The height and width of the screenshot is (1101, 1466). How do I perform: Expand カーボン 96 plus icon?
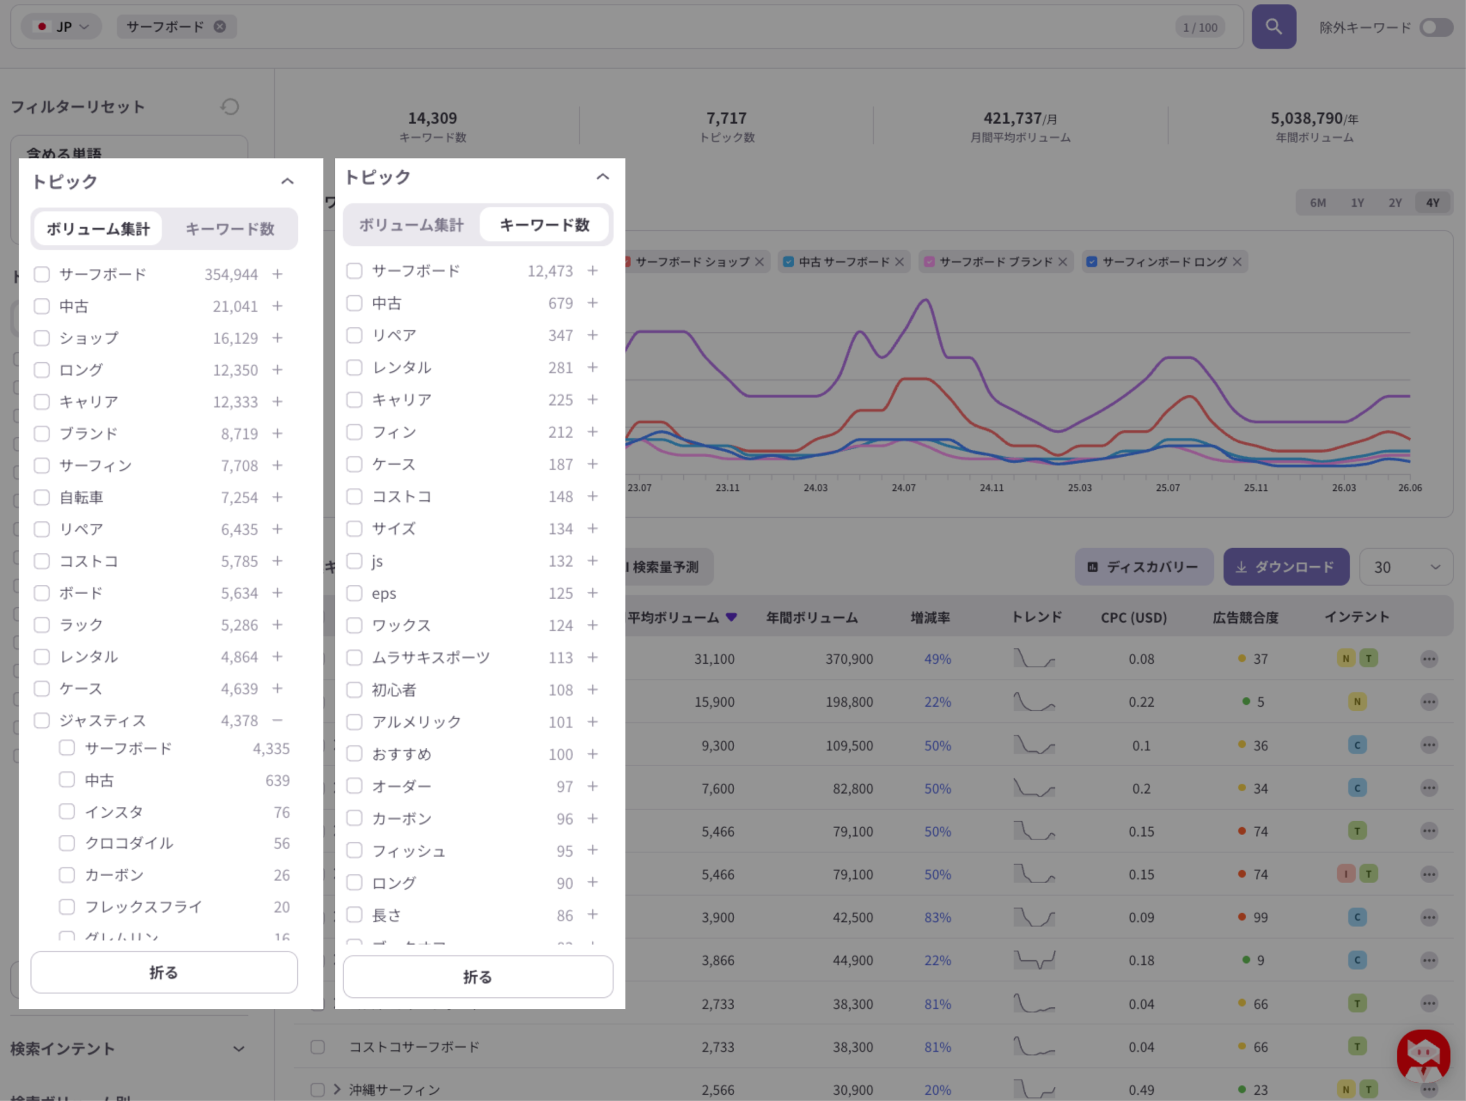tap(593, 819)
